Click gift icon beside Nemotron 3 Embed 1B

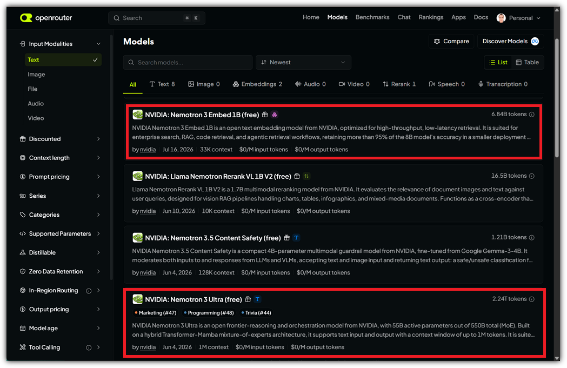click(265, 115)
